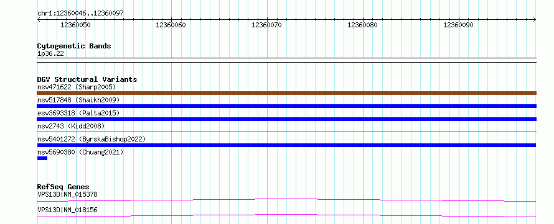Click the DGV Structural Variants track title

pyautogui.click(x=87, y=79)
